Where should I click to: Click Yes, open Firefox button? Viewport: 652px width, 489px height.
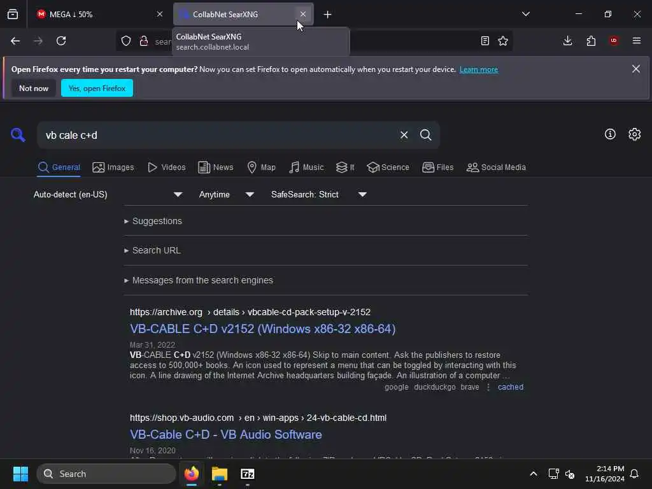[97, 88]
